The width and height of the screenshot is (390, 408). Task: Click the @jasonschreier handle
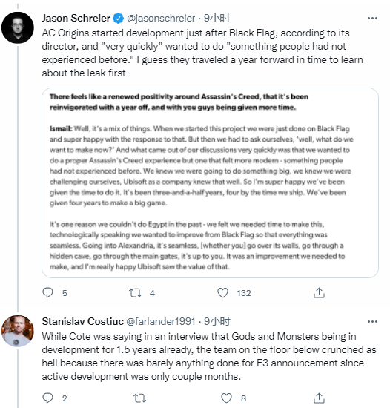coord(161,19)
